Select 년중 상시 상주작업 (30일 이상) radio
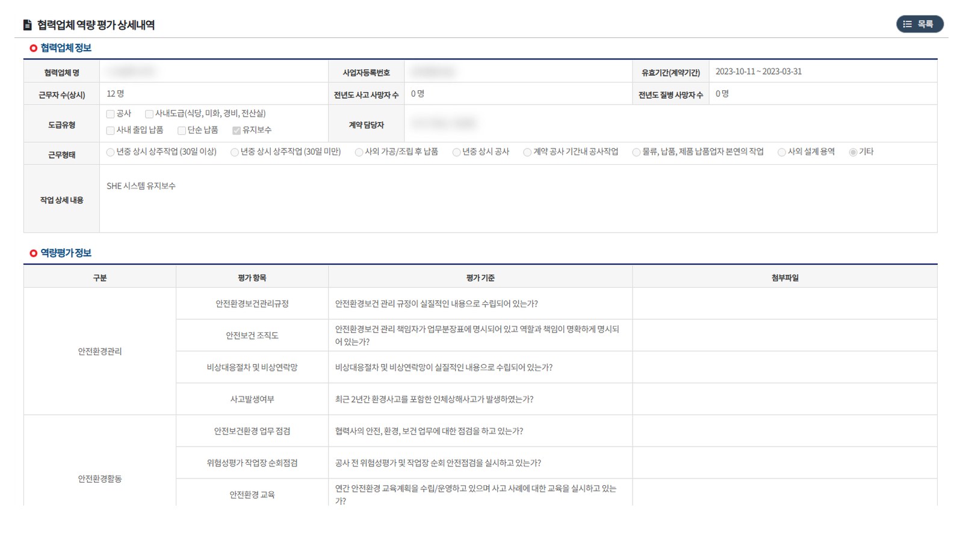This screenshot has height=541, width=963. 110,152
